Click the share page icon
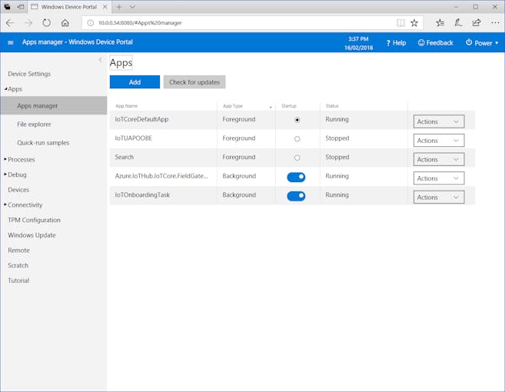Screen dimensions: 505x392 tap(477, 23)
